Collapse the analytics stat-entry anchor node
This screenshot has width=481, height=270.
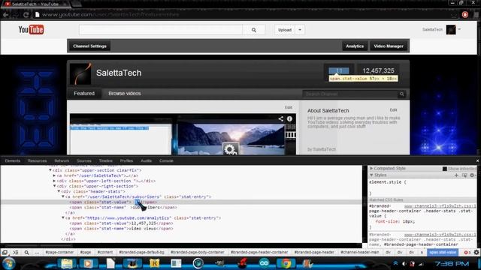[63, 217]
